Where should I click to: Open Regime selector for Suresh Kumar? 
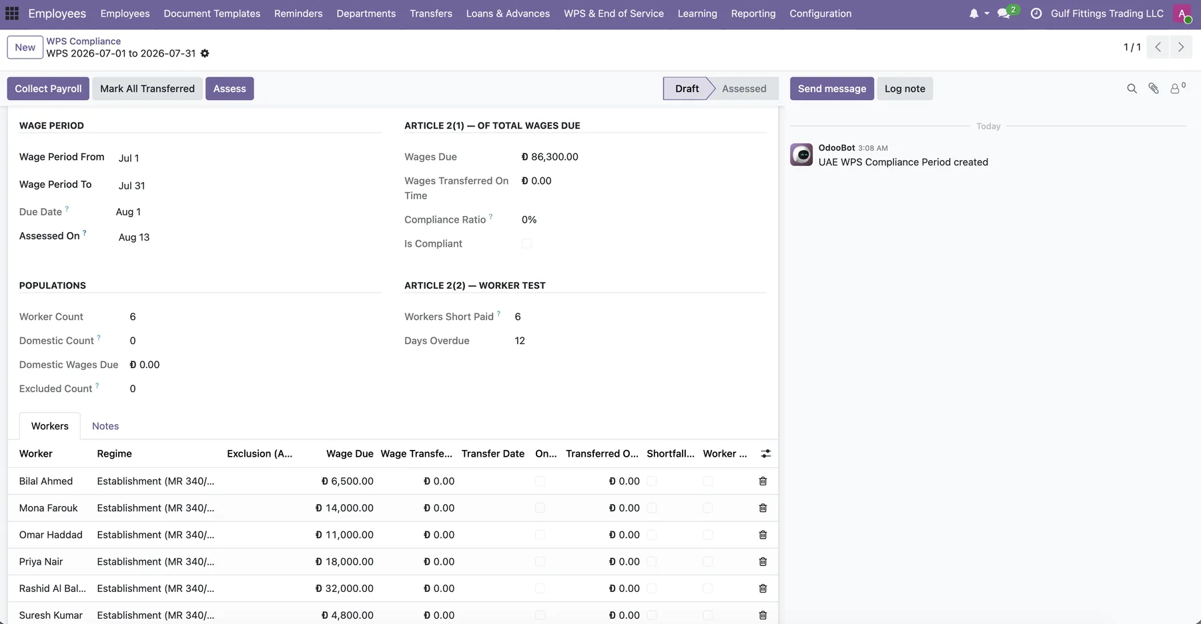(x=155, y=615)
